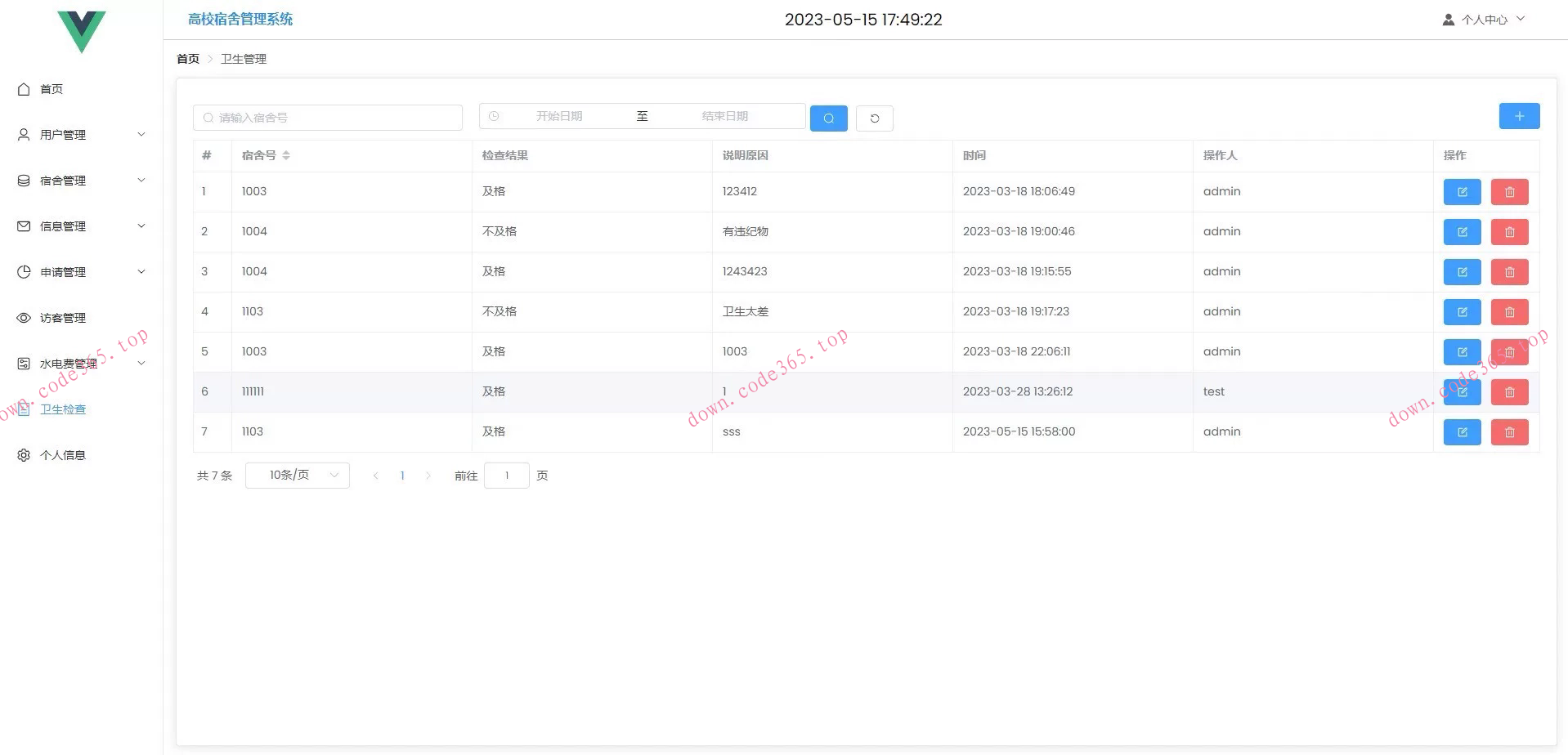Open the 个人中心 dropdown menu

(1484, 20)
